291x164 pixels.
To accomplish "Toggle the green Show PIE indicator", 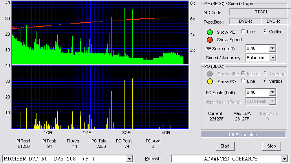I will point(210,32).
